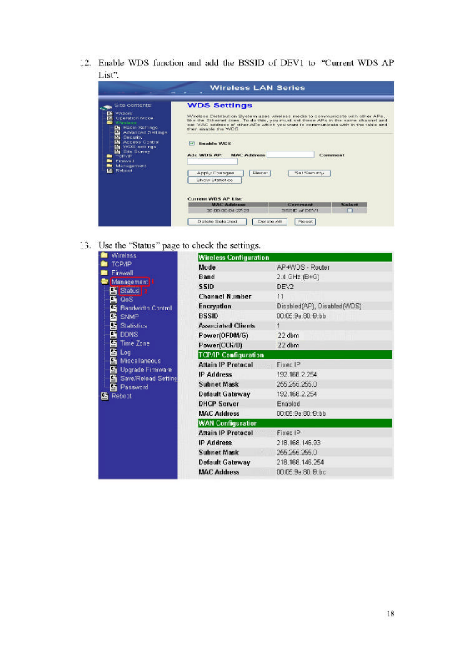Click the 'WAN Configuration' green header

point(295,423)
